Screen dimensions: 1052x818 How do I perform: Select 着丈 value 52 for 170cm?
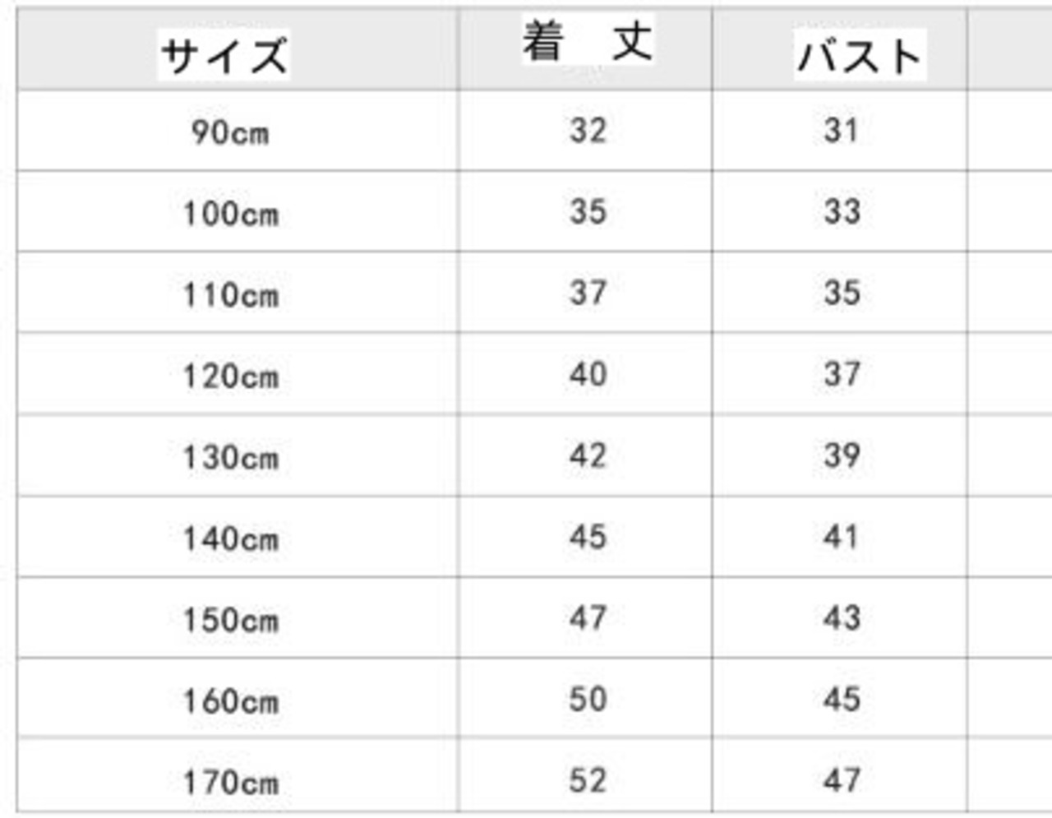pos(588,779)
